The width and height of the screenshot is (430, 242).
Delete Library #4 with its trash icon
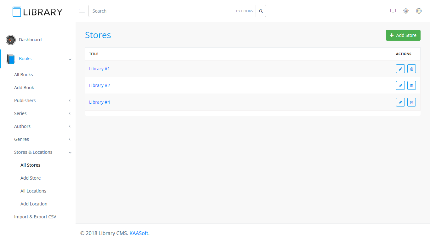pyautogui.click(x=411, y=102)
